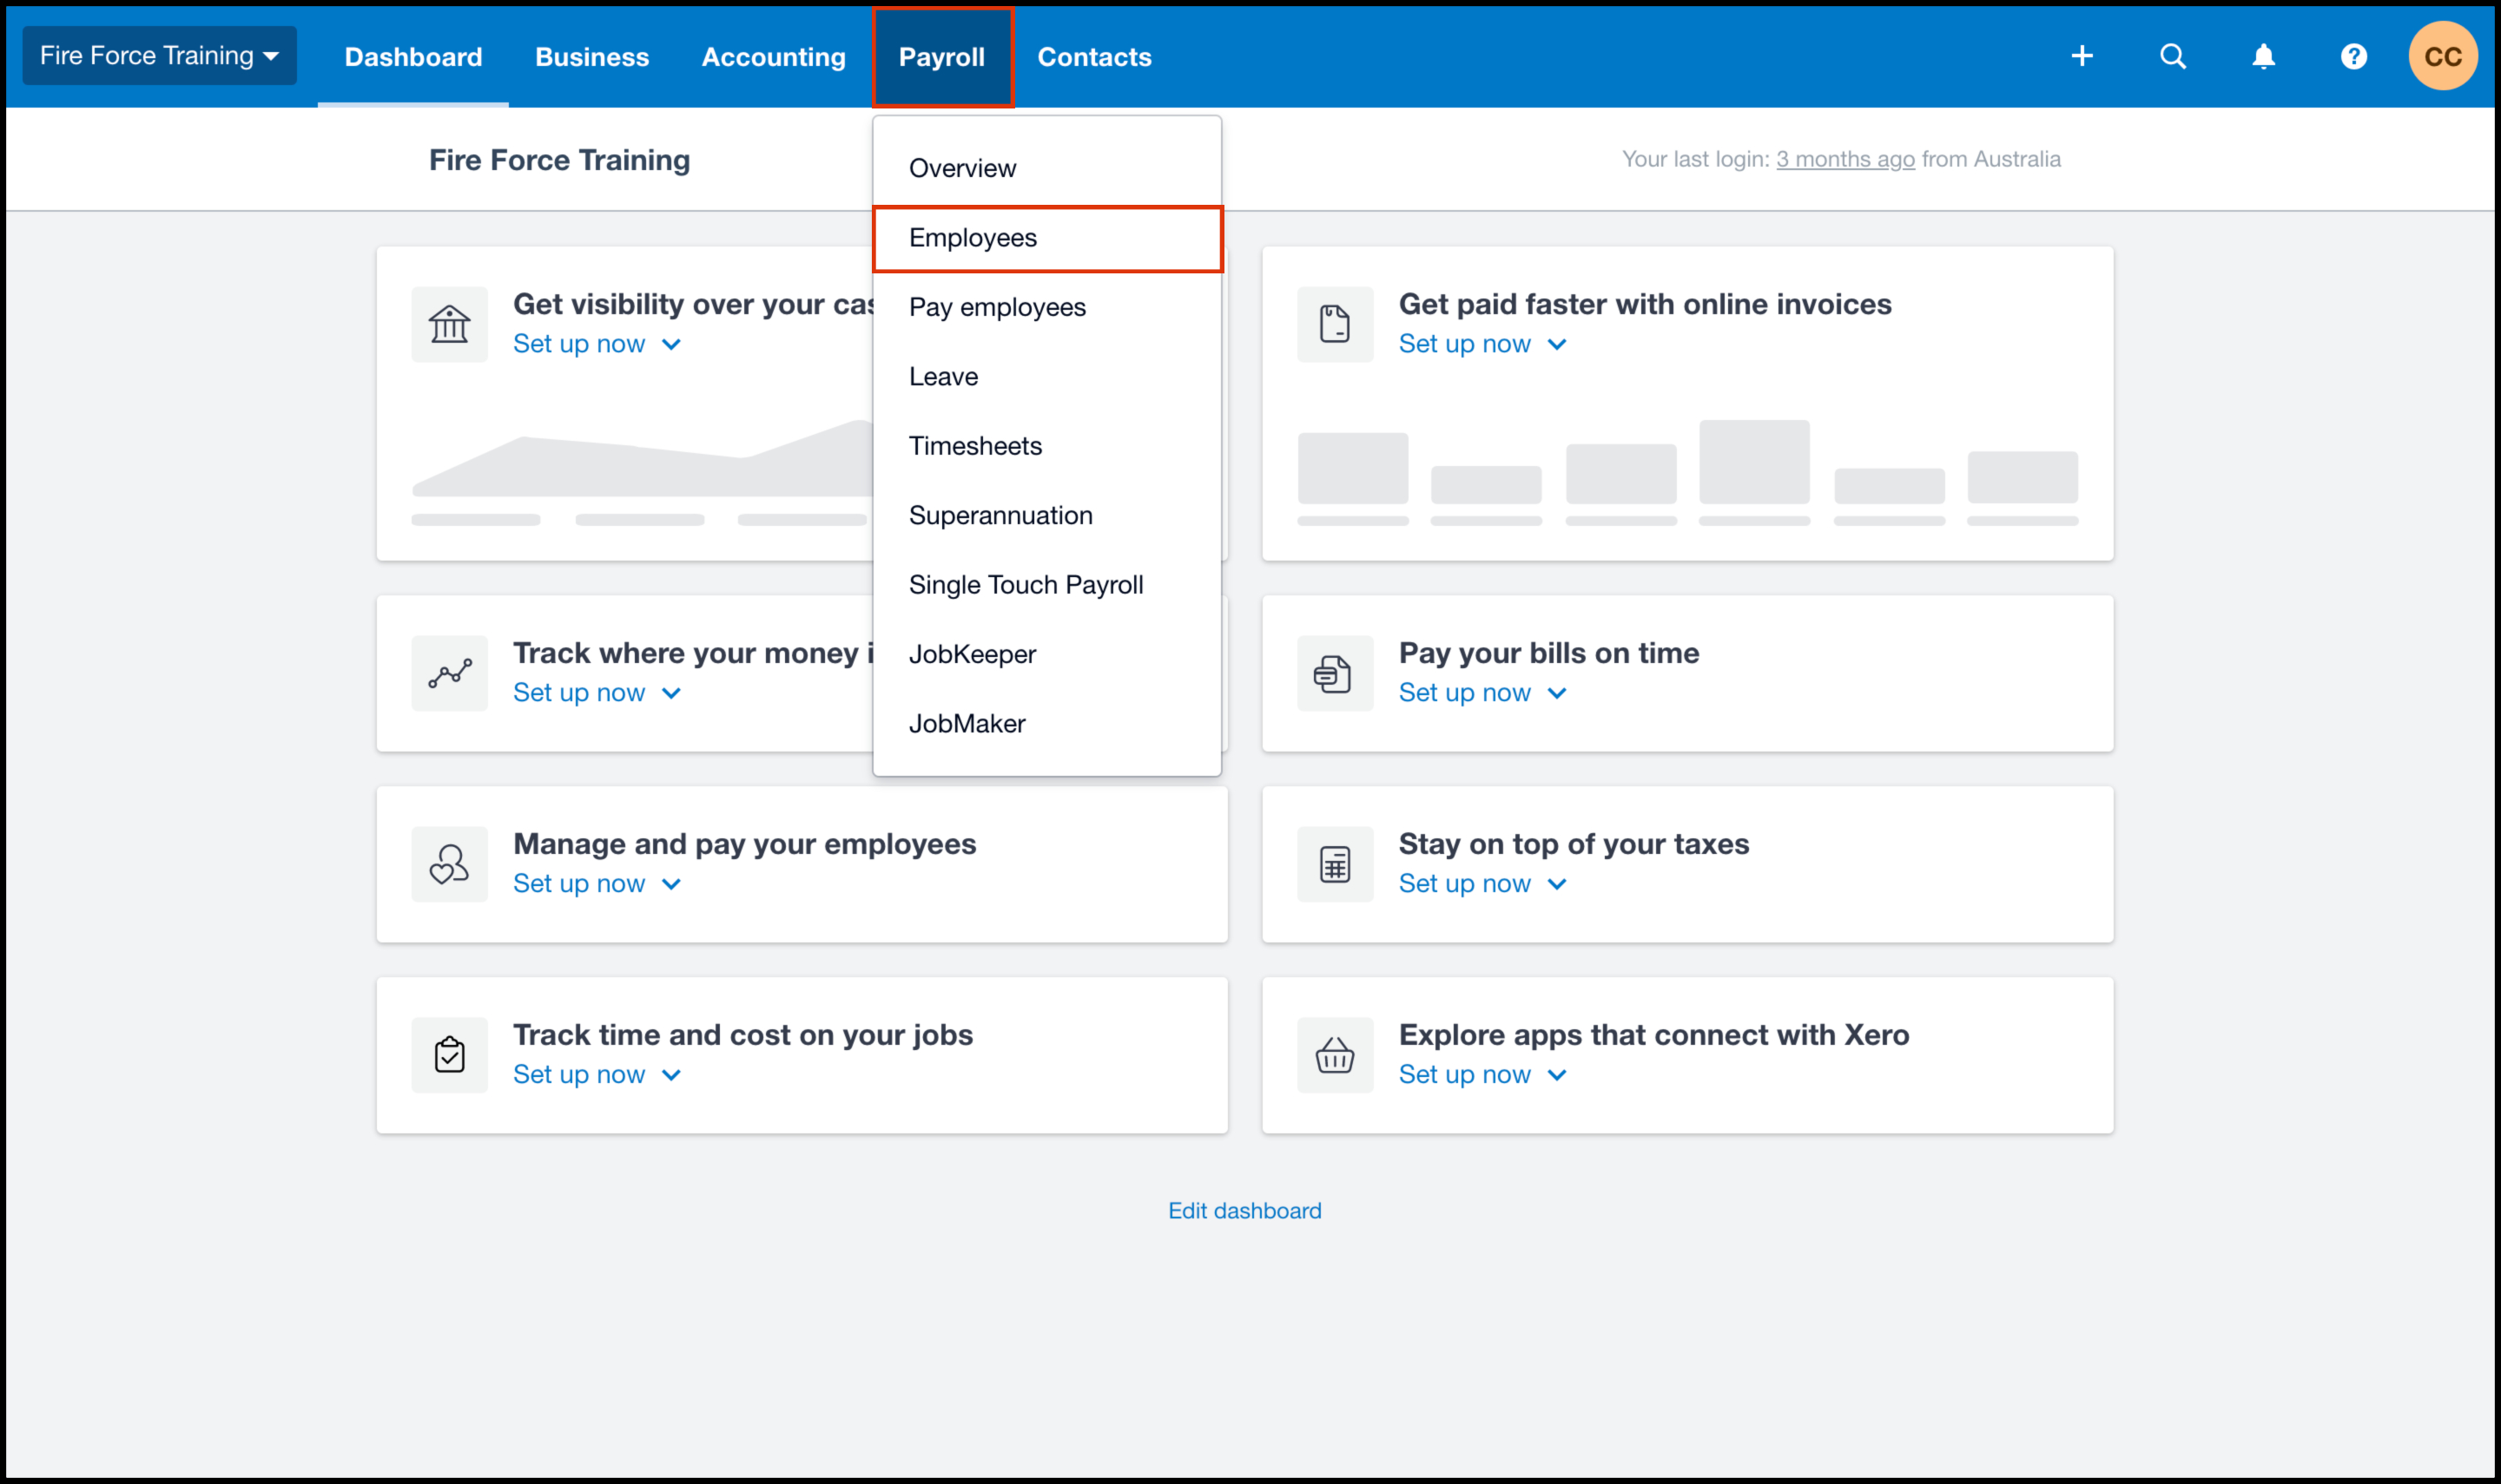Choose Timesheets in the Payroll dropdown

click(974, 446)
